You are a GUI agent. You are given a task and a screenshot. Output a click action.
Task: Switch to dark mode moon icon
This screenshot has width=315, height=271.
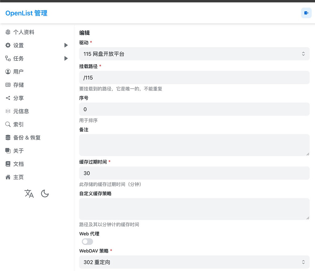click(45, 194)
